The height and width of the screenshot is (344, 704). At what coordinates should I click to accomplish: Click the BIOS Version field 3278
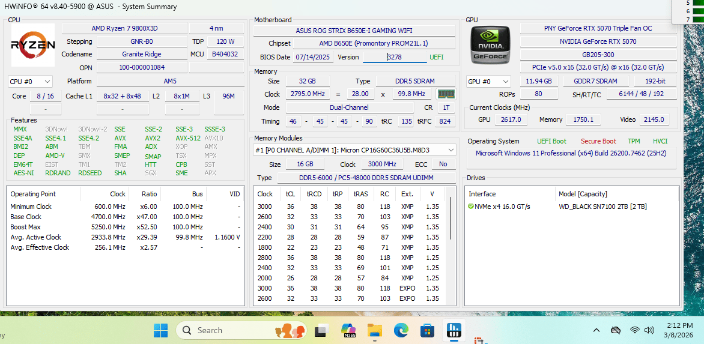click(x=395, y=57)
